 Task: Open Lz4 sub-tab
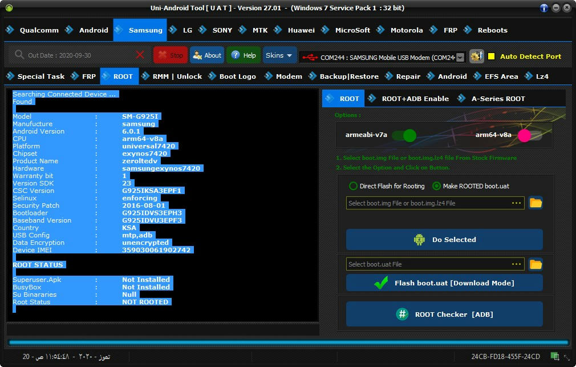pos(537,76)
